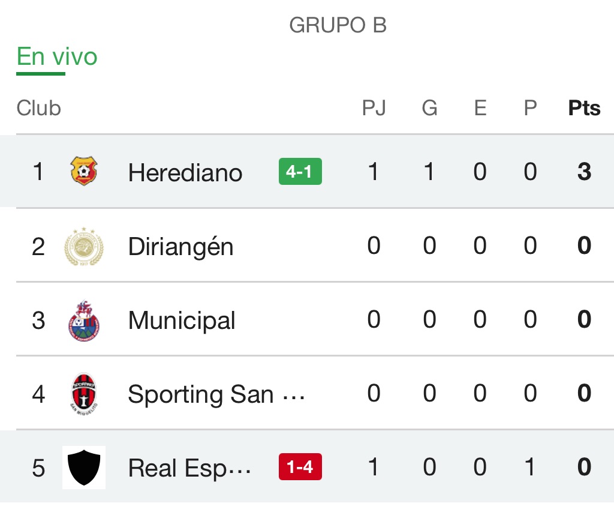Click the black shield Real España icon
The image size is (614, 521).
pos(84,468)
